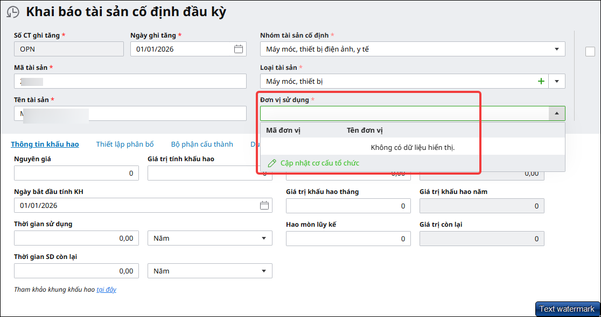This screenshot has height=317, width=601.
Task: Click Giá trị khấu hao năm field
Action: pyautogui.click(x=482, y=206)
